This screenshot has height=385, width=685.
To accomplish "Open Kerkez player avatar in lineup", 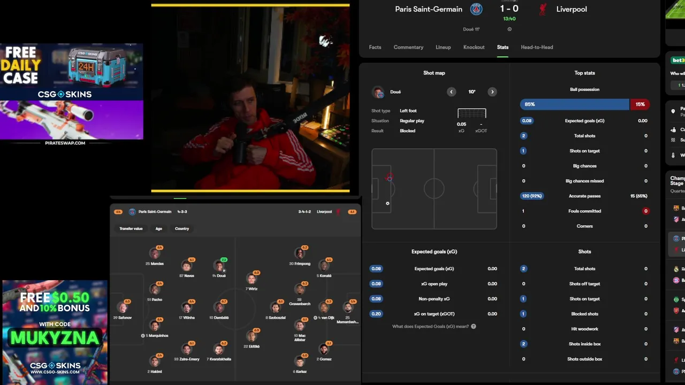I will [300, 361].
